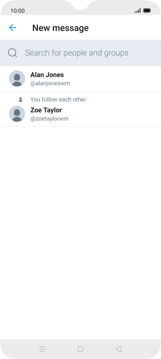
Task: Focus the Search for people and groups field
Action: 80,53
